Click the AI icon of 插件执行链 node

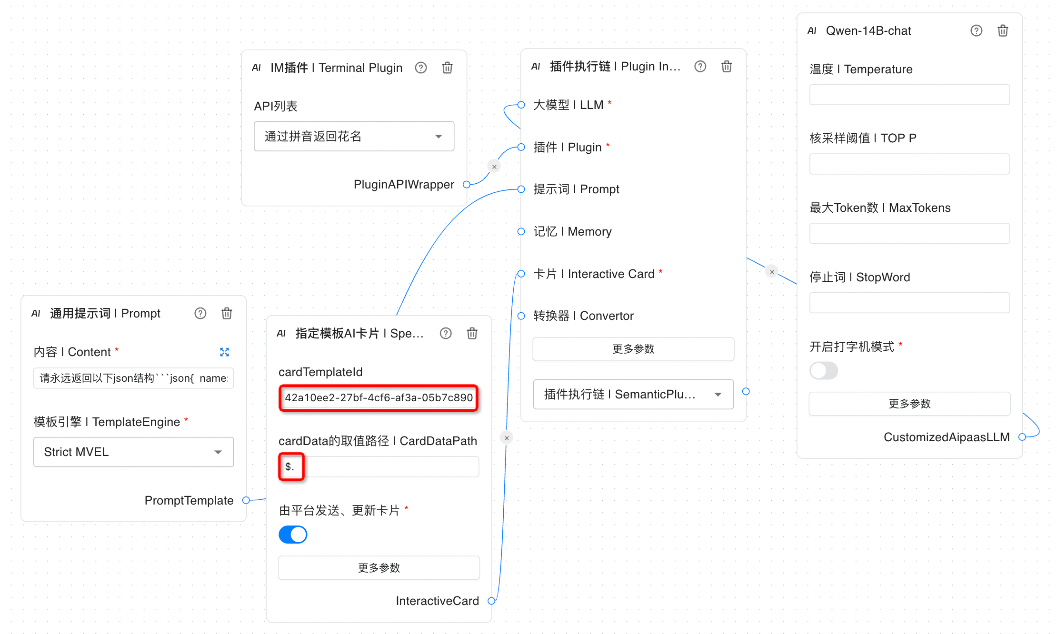536,66
